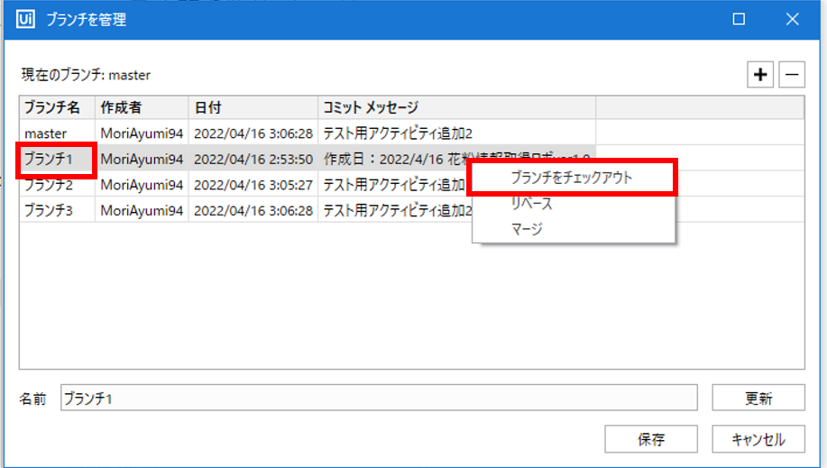The width and height of the screenshot is (827, 468).
Task: Click the minus icon to remove branch
Action: click(792, 76)
